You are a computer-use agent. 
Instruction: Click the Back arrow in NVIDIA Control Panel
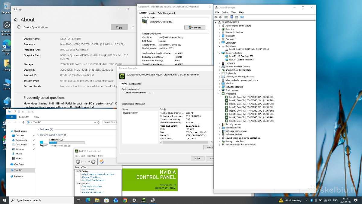coord(78,162)
